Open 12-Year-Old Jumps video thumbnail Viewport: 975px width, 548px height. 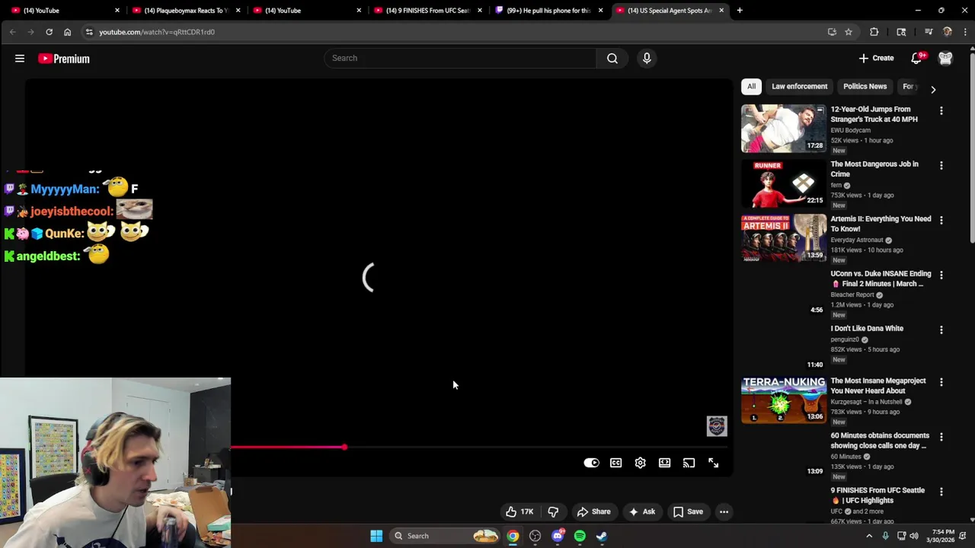pos(783,128)
